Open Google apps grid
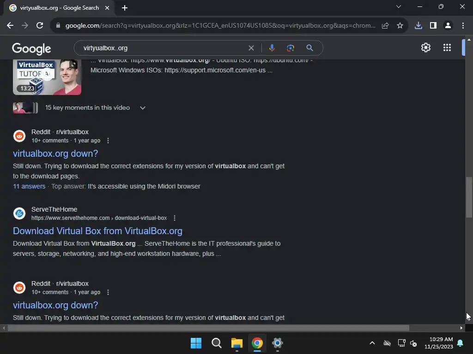Viewport: 473px width, 354px height. coord(447,47)
